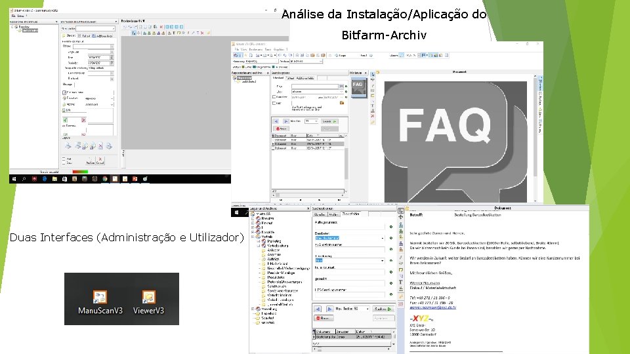Click last scanner icon in ManuScan scan row
The width and height of the screenshot is (630, 354).
coord(109,146)
